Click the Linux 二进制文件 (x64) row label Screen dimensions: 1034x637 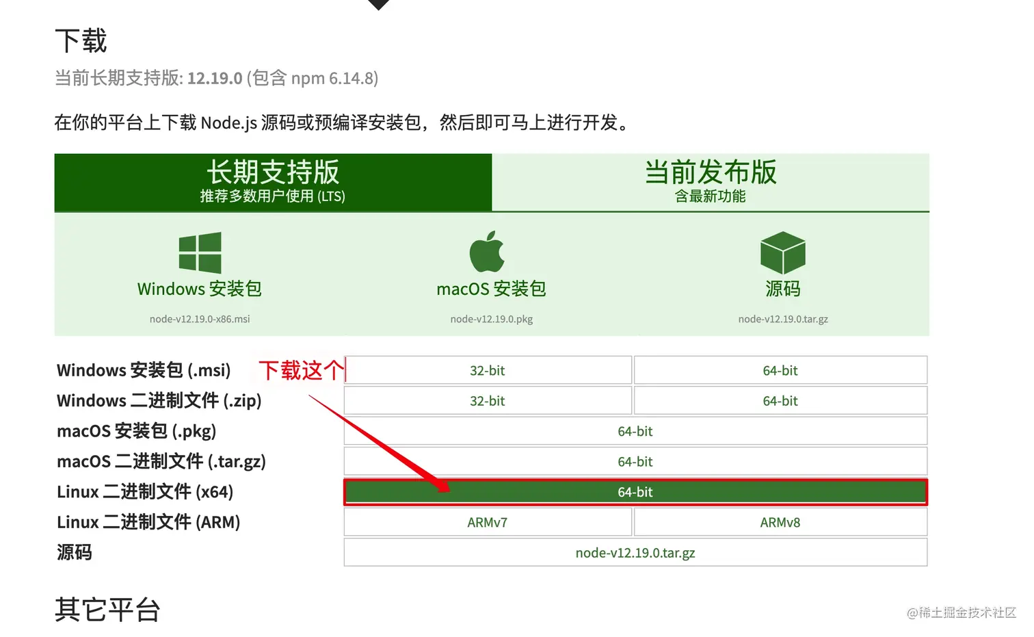click(145, 492)
